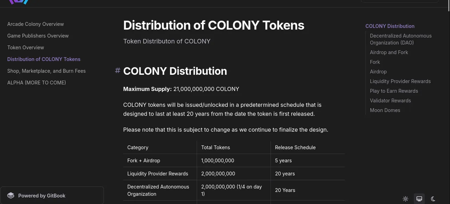Screen dimensions: 450x204
Task: Open Game Publishers Overview page
Action: 38,36
